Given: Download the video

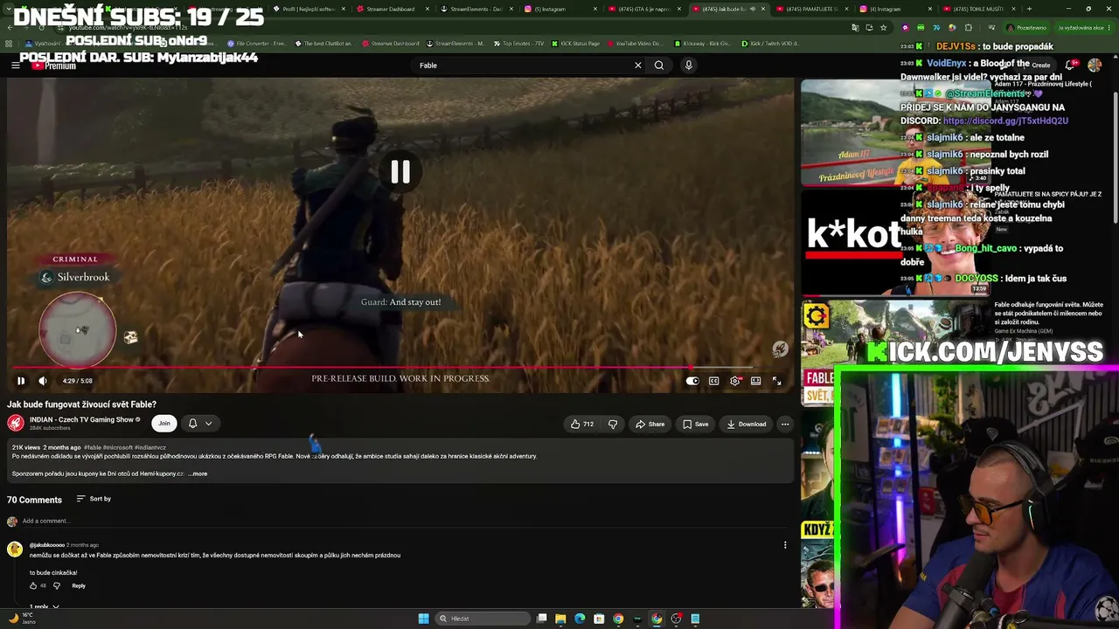Looking at the screenshot, I should pos(747,425).
